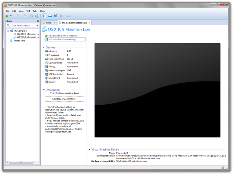
Task: Toggle the Library sidebar toolbar icon
Action: coord(44,16)
